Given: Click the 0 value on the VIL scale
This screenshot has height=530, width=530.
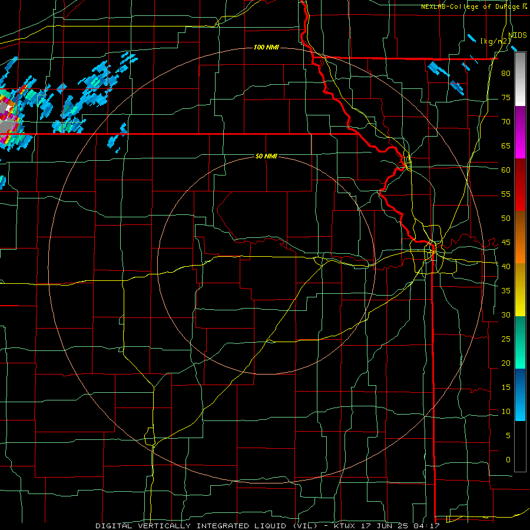Looking at the screenshot, I should [x=508, y=460].
